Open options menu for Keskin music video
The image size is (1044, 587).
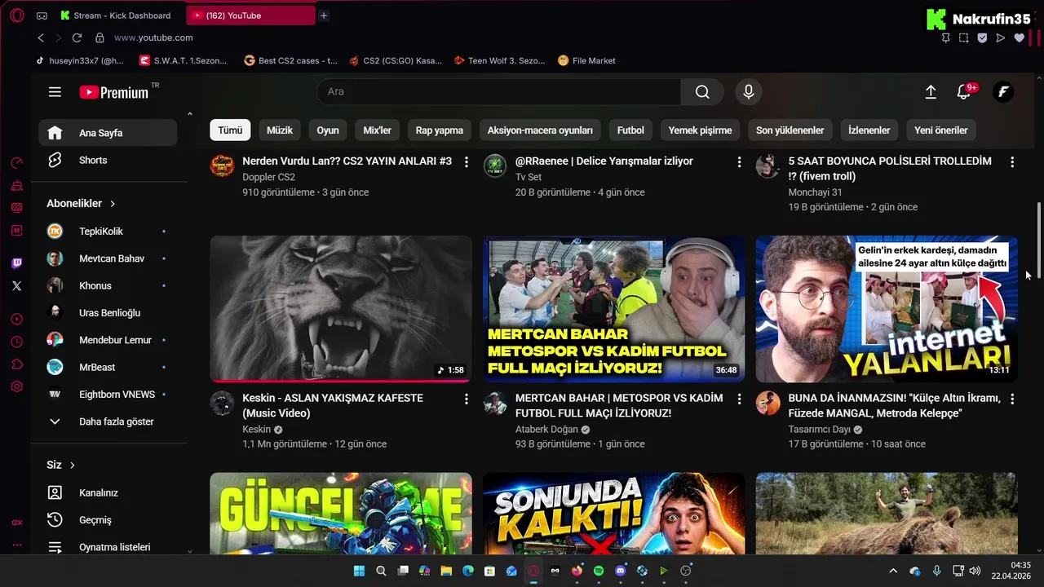(x=467, y=399)
